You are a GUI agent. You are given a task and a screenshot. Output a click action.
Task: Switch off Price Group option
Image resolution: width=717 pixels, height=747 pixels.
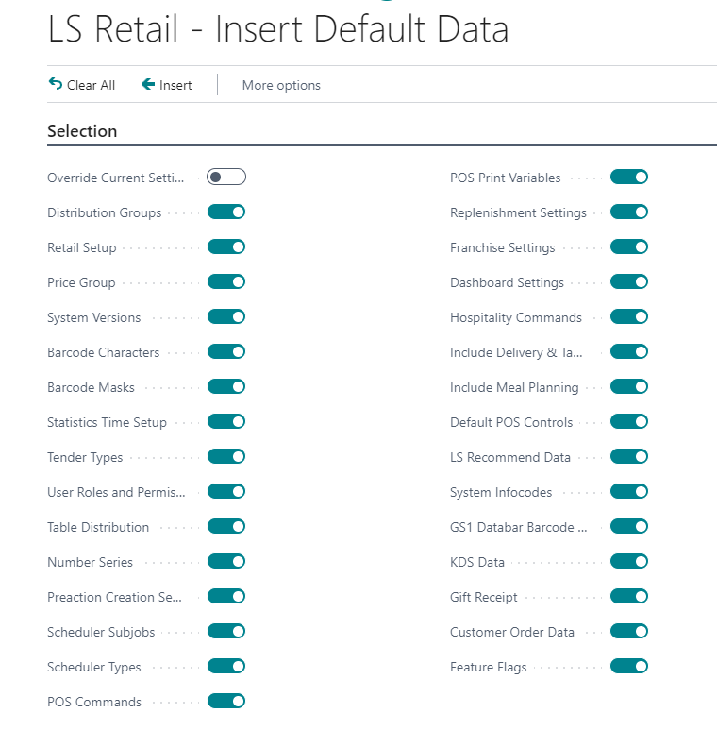tap(226, 281)
